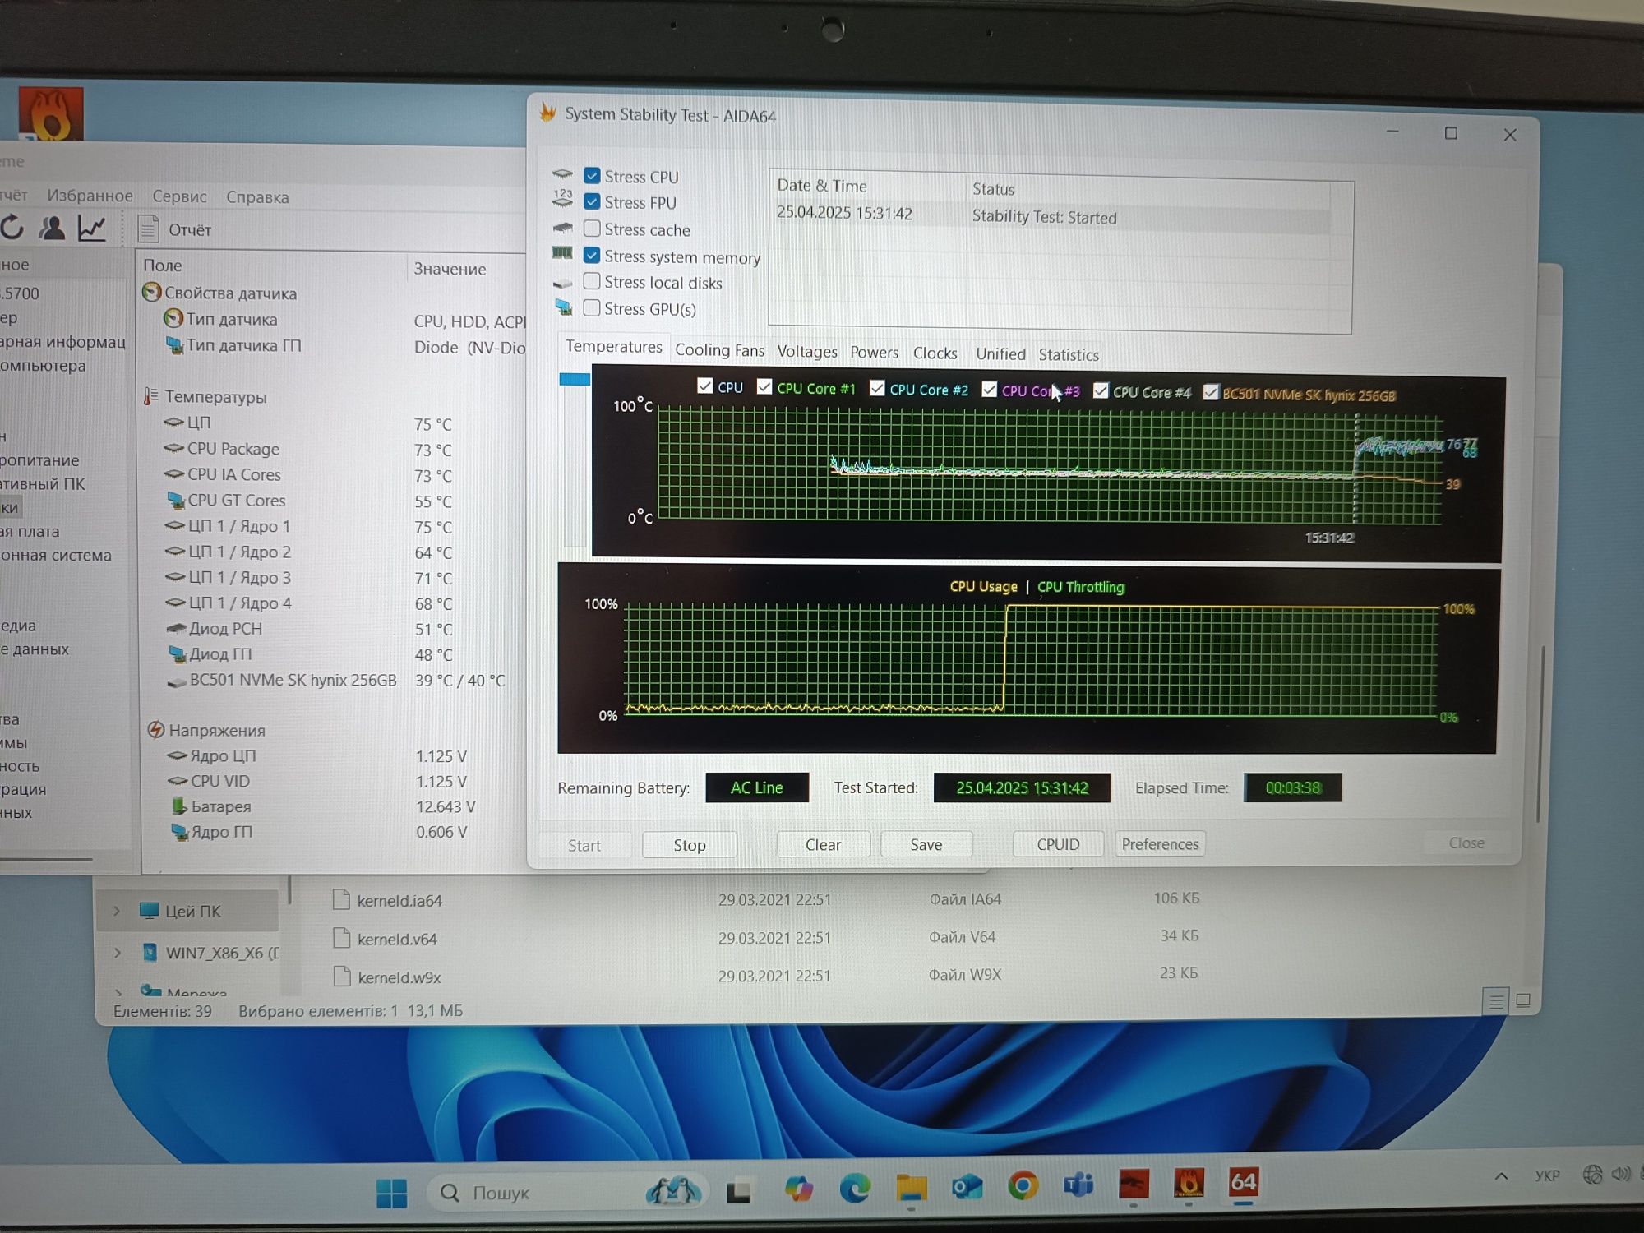Click the orange flame app taskbar icon
Screen dimensions: 1644x1233
coord(1189,1184)
